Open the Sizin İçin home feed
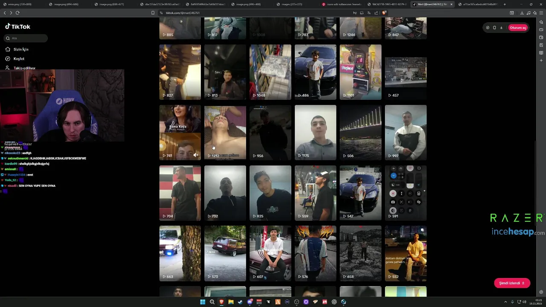 [17, 49]
